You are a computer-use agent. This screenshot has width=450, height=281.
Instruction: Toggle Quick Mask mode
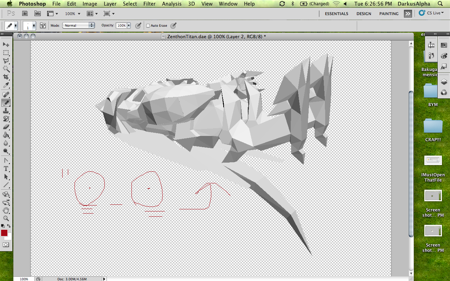tap(6, 244)
